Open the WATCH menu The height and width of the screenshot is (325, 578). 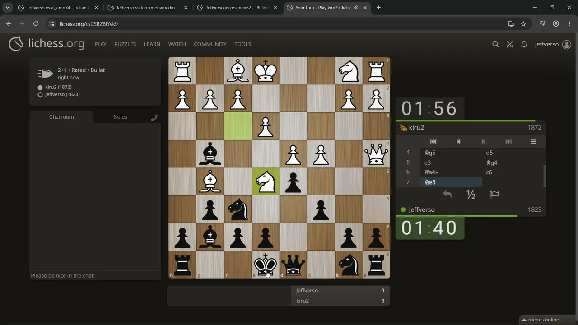(x=177, y=44)
